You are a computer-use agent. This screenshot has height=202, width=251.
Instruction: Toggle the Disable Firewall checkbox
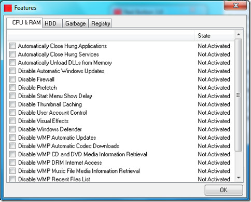[x=12, y=79]
